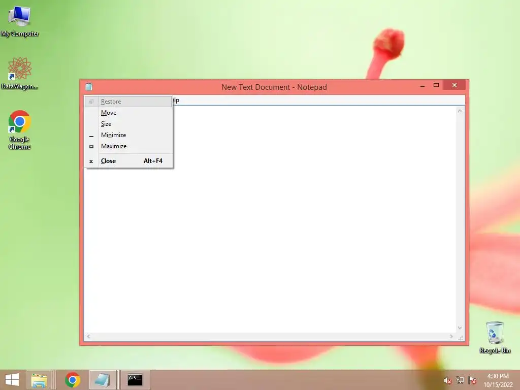Choose Maximize in the system menu

(128, 146)
